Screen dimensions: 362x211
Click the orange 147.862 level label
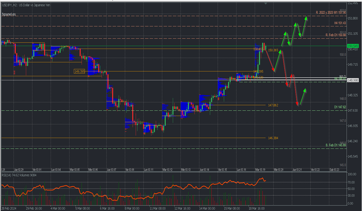point(273,105)
